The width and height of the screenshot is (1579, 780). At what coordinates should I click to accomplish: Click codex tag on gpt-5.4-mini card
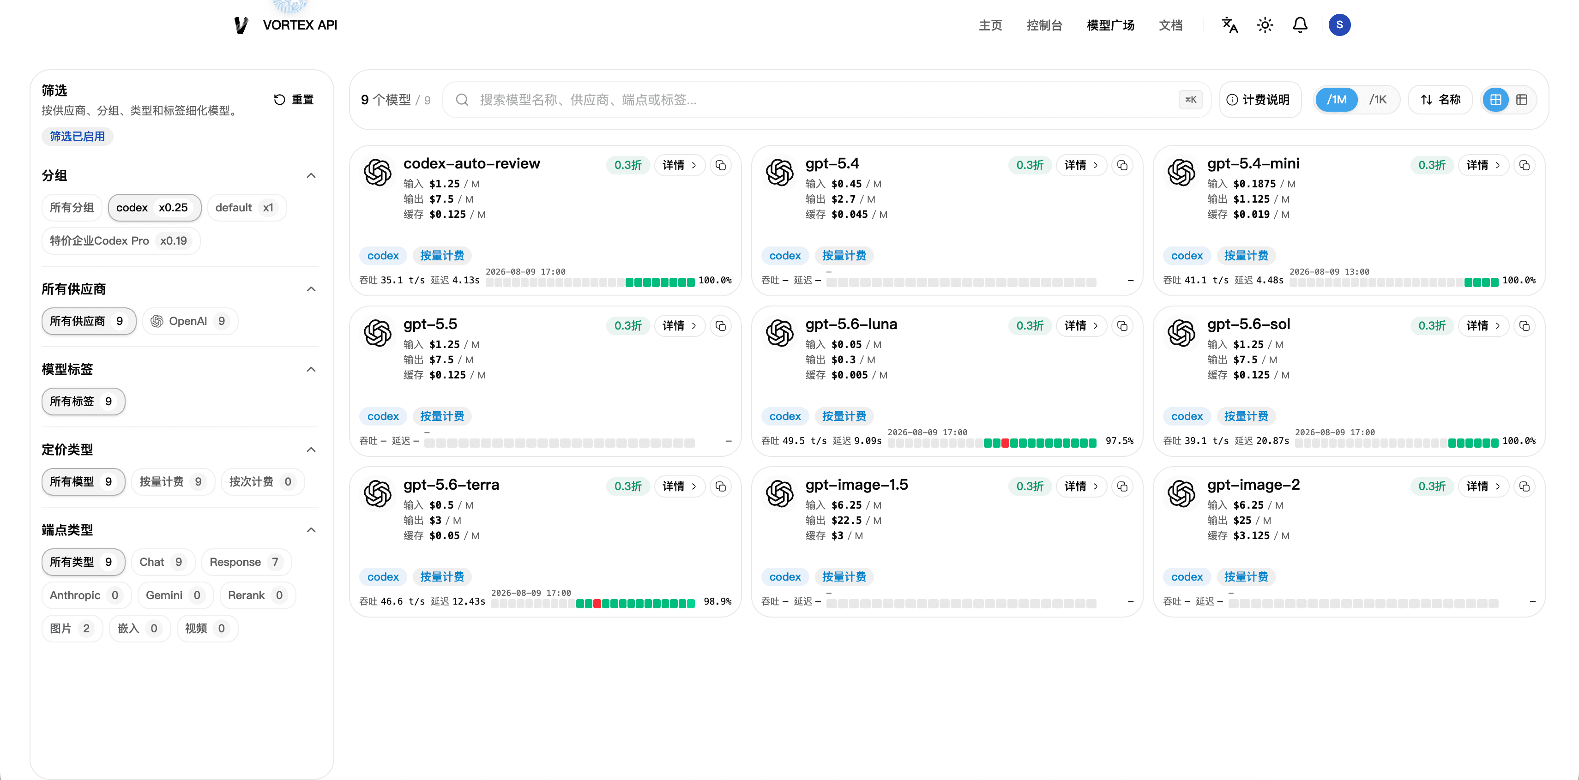tap(1187, 256)
